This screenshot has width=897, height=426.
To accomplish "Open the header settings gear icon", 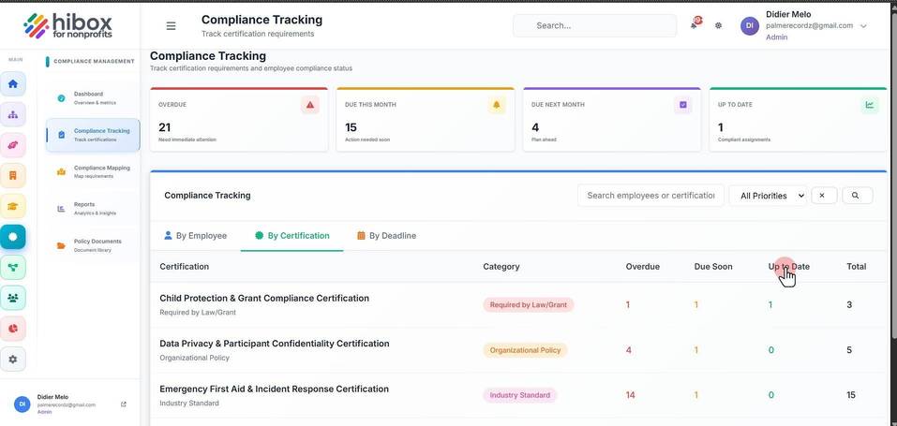I will [719, 25].
